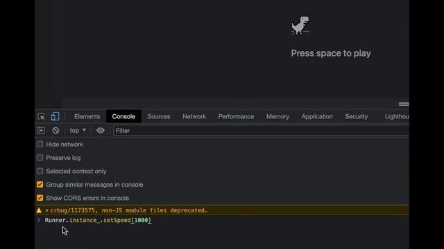
Task: Open the Security tab
Action: tap(356, 116)
